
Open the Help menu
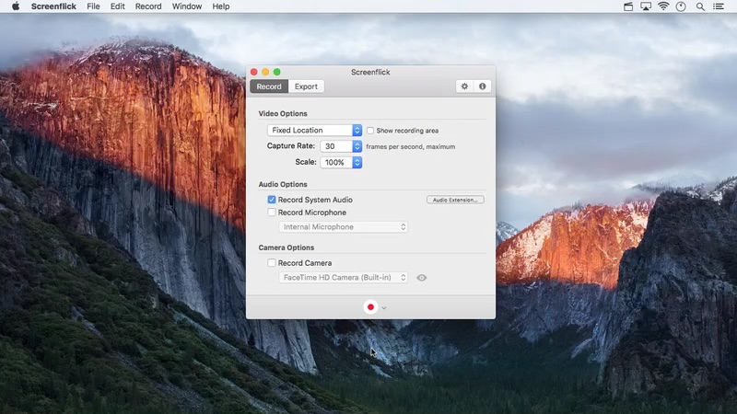point(220,6)
